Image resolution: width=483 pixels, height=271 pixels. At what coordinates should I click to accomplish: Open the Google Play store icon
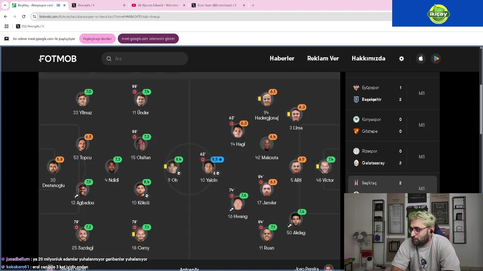[x=436, y=58]
